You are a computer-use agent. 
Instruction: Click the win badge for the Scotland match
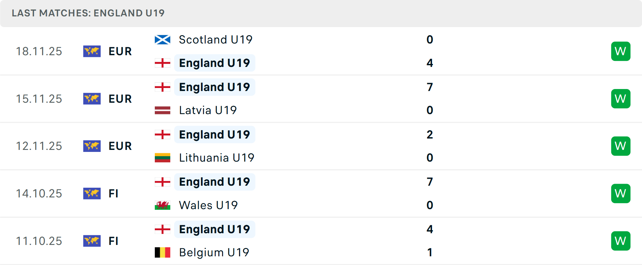click(621, 51)
